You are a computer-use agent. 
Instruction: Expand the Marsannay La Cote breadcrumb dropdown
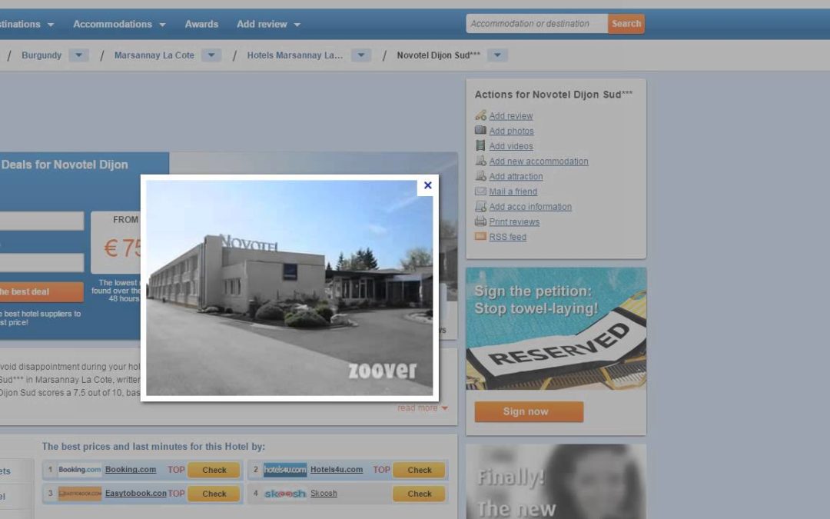pos(211,55)
